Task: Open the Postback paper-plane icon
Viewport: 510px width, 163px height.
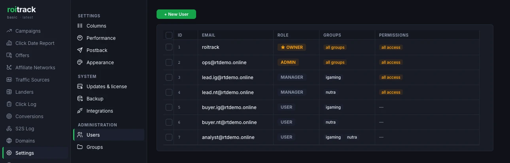Action: (80, 50)
